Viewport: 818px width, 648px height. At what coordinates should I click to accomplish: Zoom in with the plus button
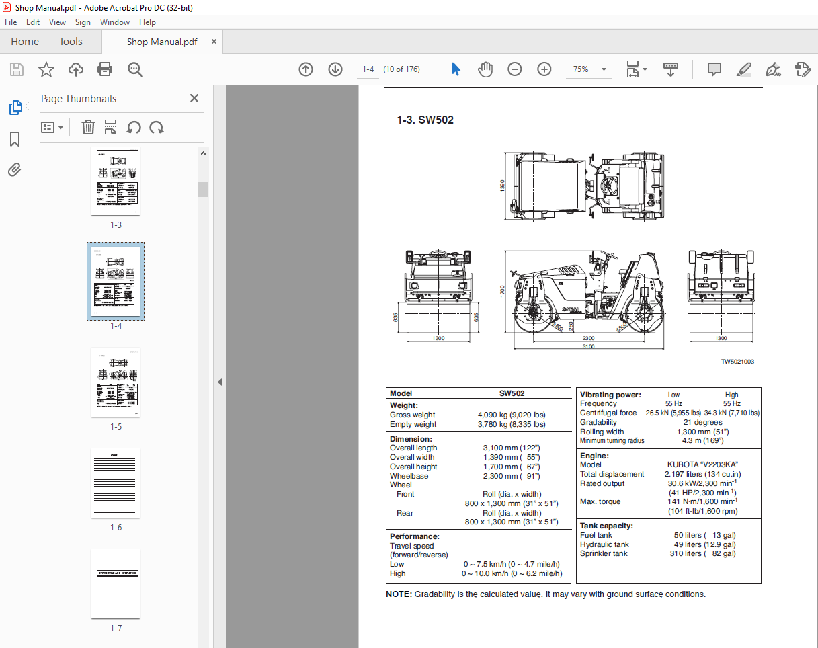pyautogui.click(x=544, y=69)
